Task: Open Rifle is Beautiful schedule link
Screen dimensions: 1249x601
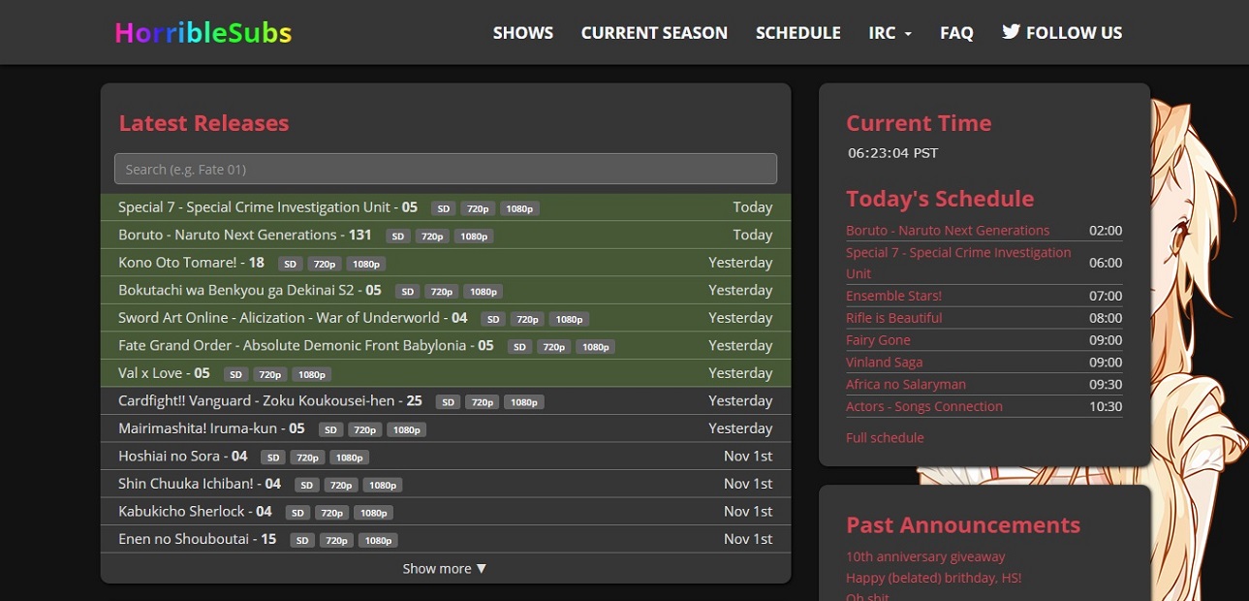Action: click(x=893, y=318)
